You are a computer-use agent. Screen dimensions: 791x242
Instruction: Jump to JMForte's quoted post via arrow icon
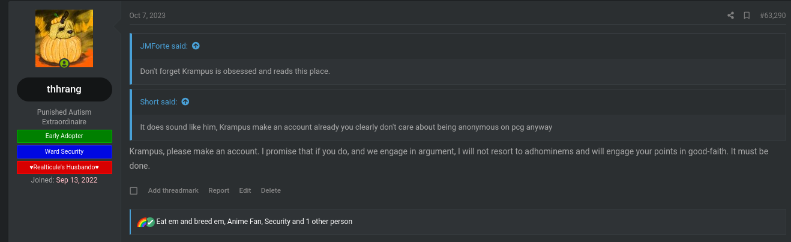[x=196, y=46]
